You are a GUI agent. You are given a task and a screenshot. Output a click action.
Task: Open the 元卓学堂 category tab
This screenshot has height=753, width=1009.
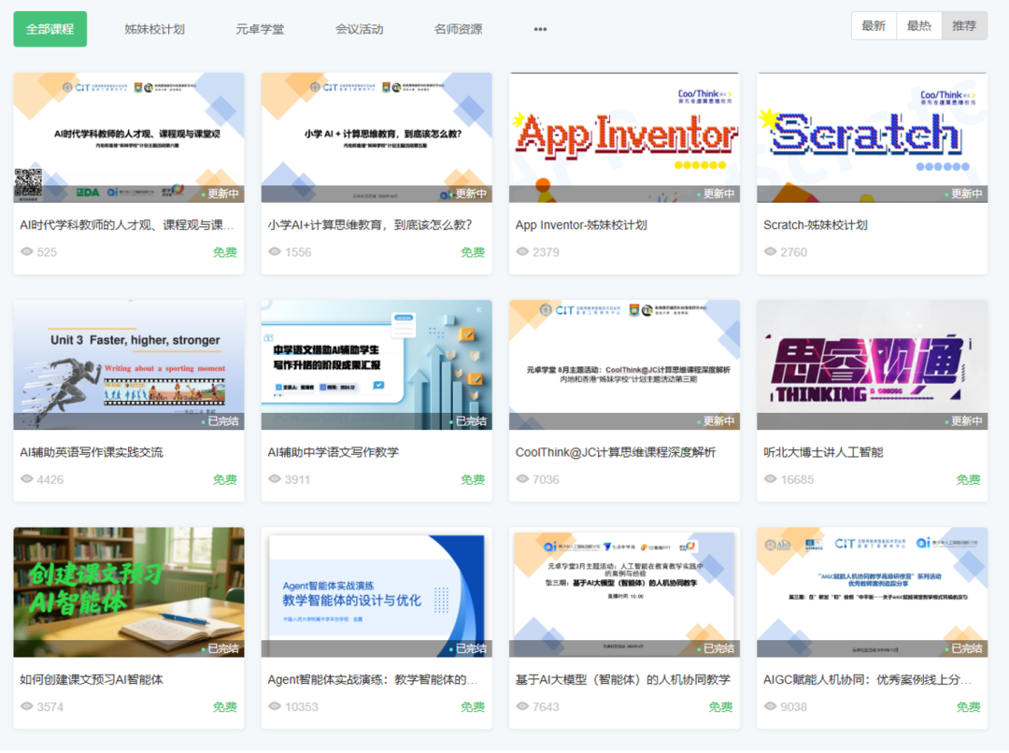260,29
